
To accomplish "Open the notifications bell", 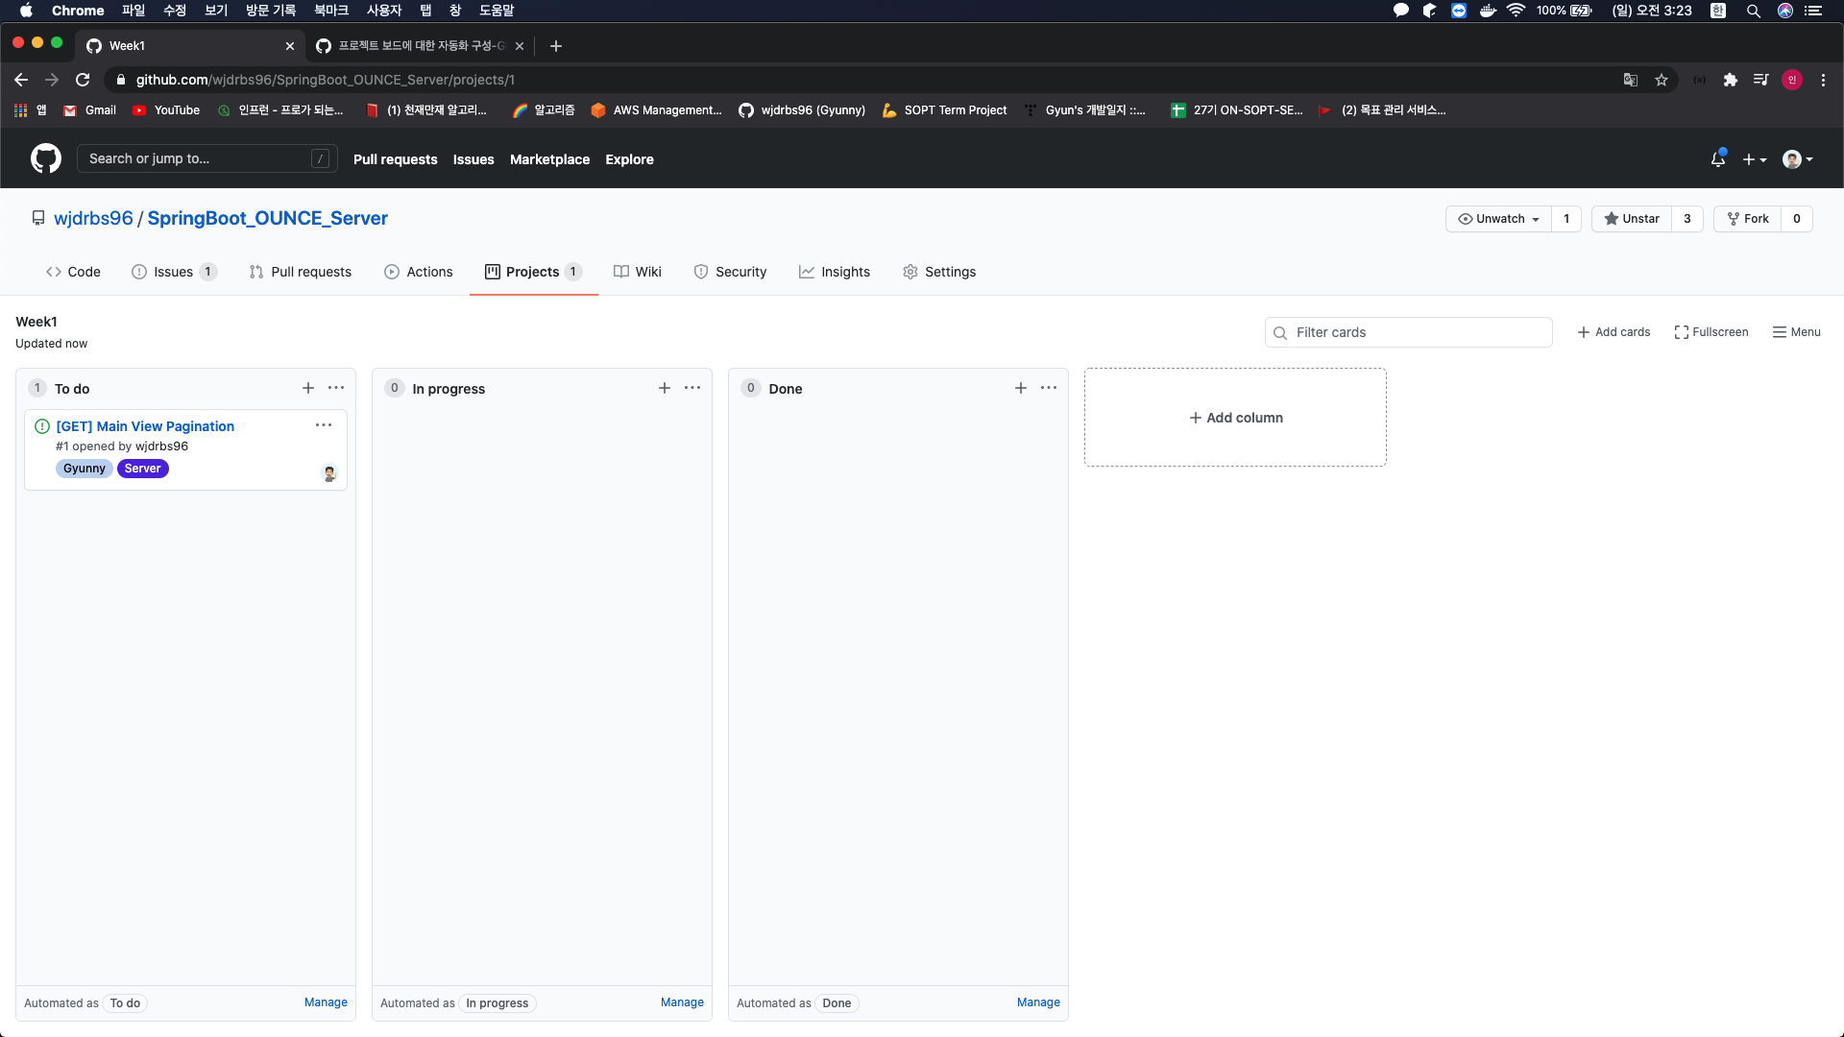I will (x=1718, y=159).
